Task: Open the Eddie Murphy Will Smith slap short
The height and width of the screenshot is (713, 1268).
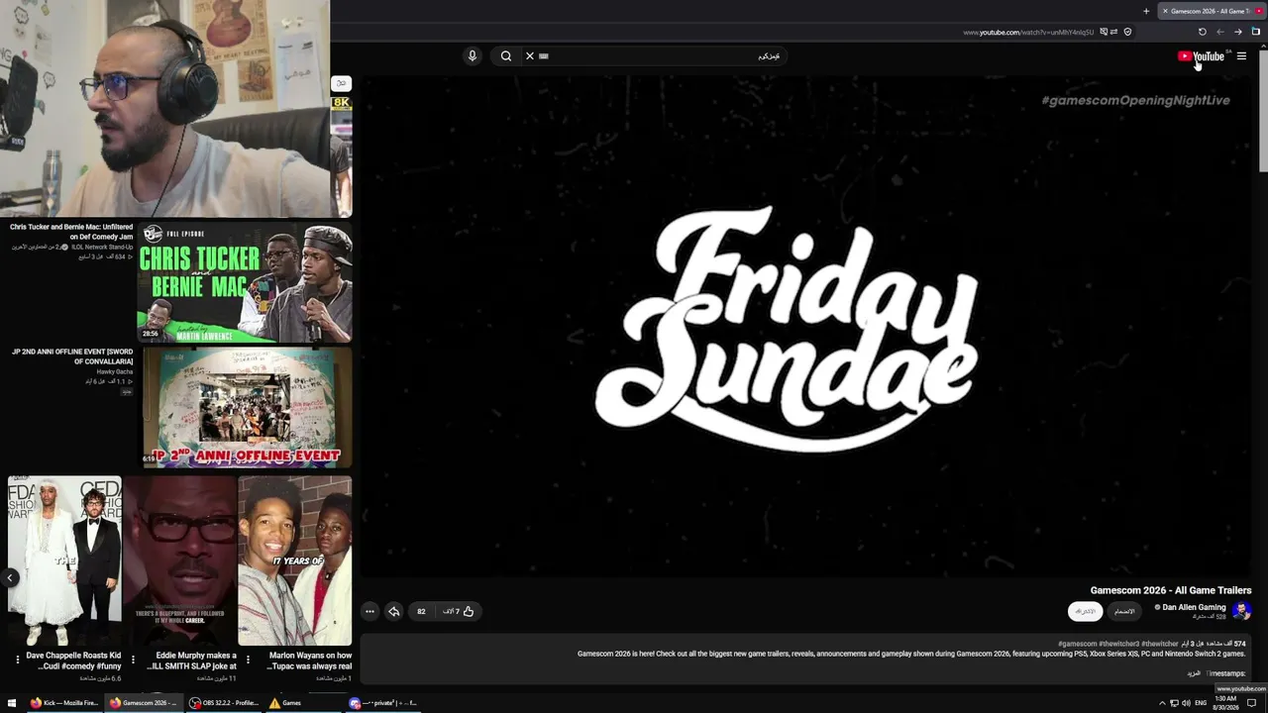Action: coord(180,560)
